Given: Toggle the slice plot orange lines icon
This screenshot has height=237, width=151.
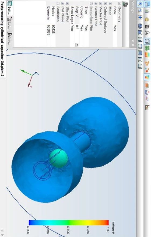Looking at the screenshot, I should (147, 85).
